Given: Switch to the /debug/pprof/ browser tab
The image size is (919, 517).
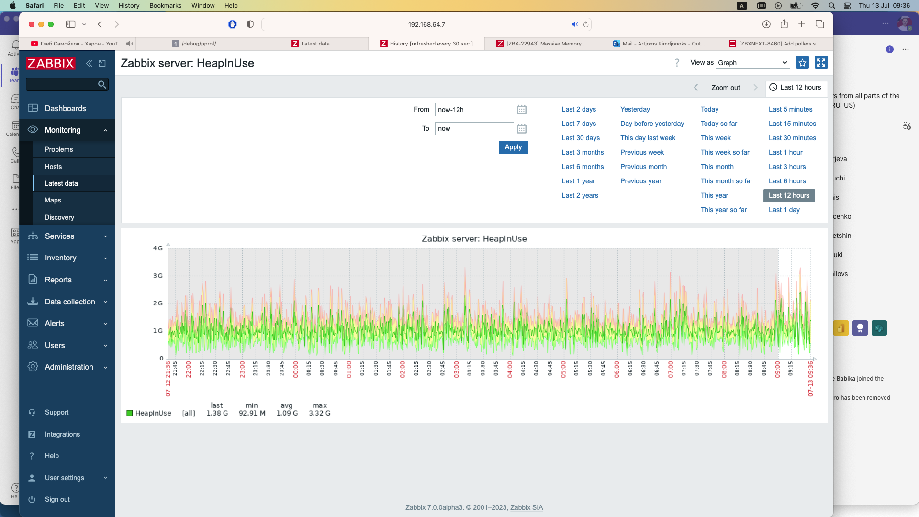Looking at the screenshot, I should coord(194,44).
